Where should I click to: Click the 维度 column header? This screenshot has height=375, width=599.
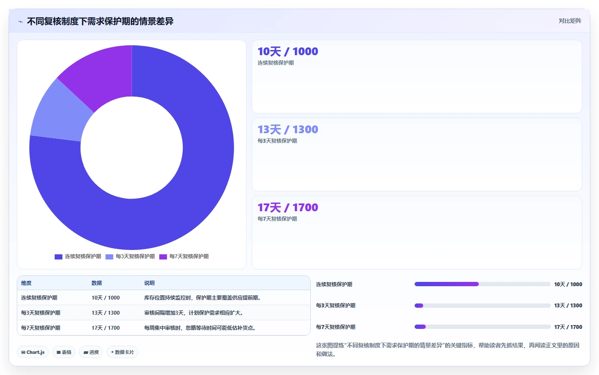[x=26, y=283]
